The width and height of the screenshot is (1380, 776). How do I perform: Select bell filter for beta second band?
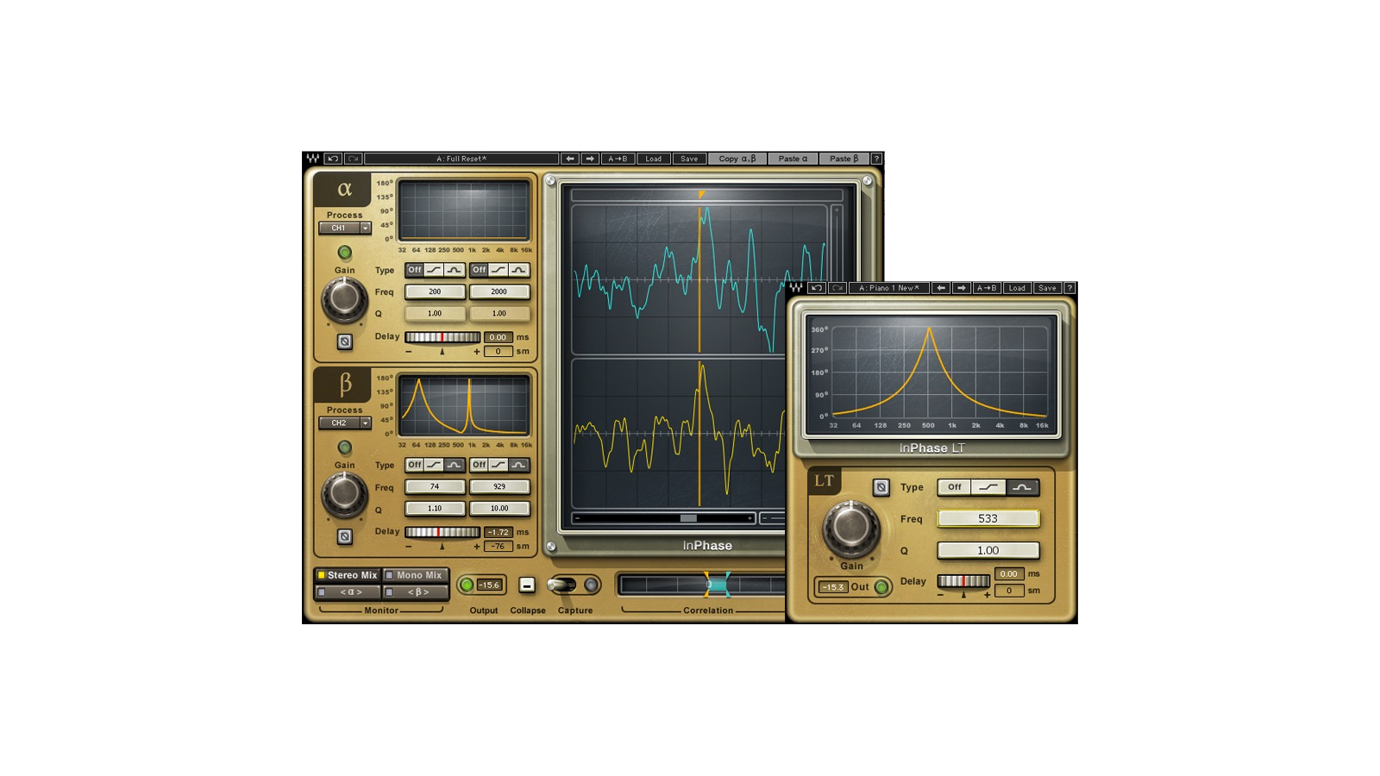519,465
